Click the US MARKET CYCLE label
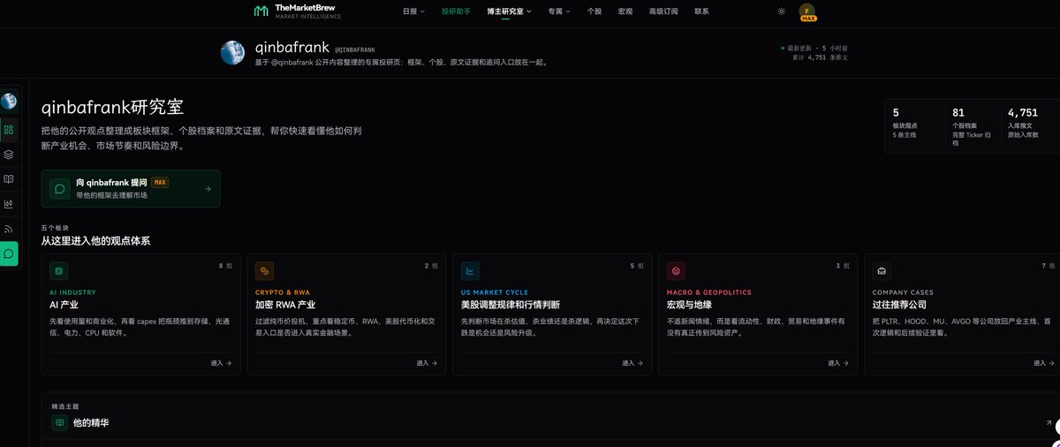Screen dimensions: 1060x447 click(495, 292)
